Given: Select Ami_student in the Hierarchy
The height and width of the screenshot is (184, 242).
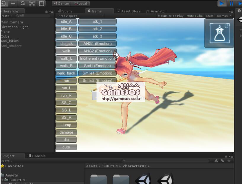Looking at the screenshot, I should pyautogui.click(x=11, y=46).
